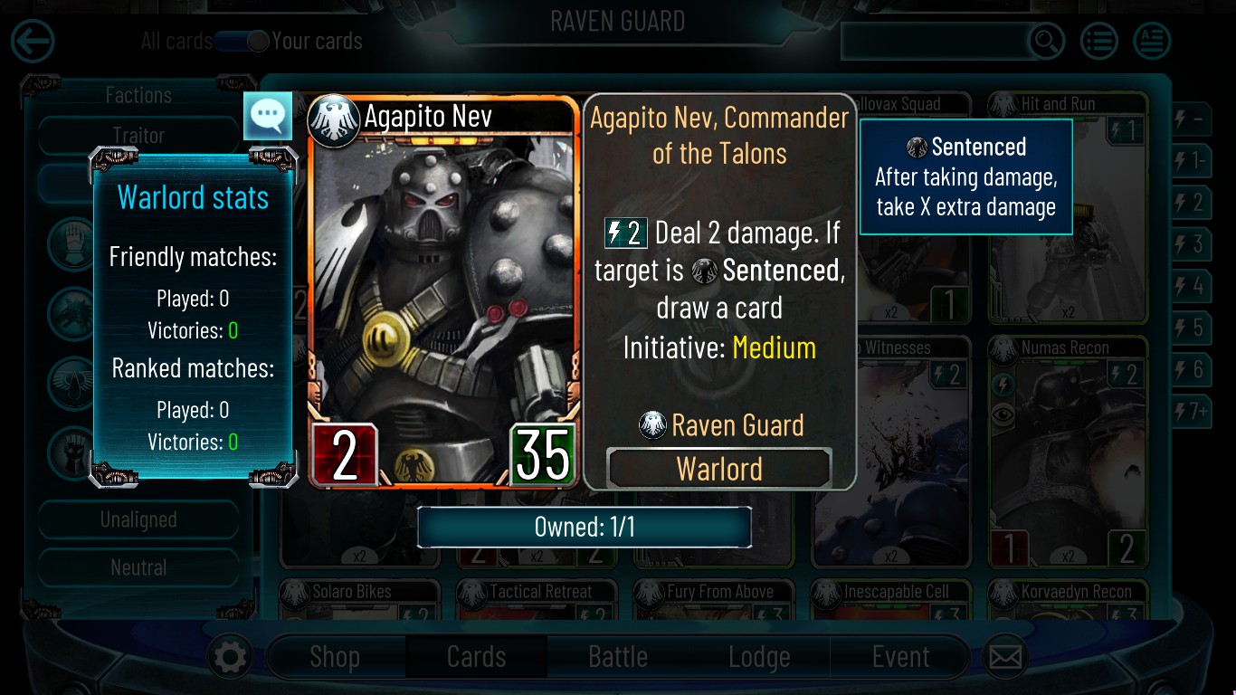The image size is (1236, 695).
Task: Click into the card search field
Action: click(937, 41)
